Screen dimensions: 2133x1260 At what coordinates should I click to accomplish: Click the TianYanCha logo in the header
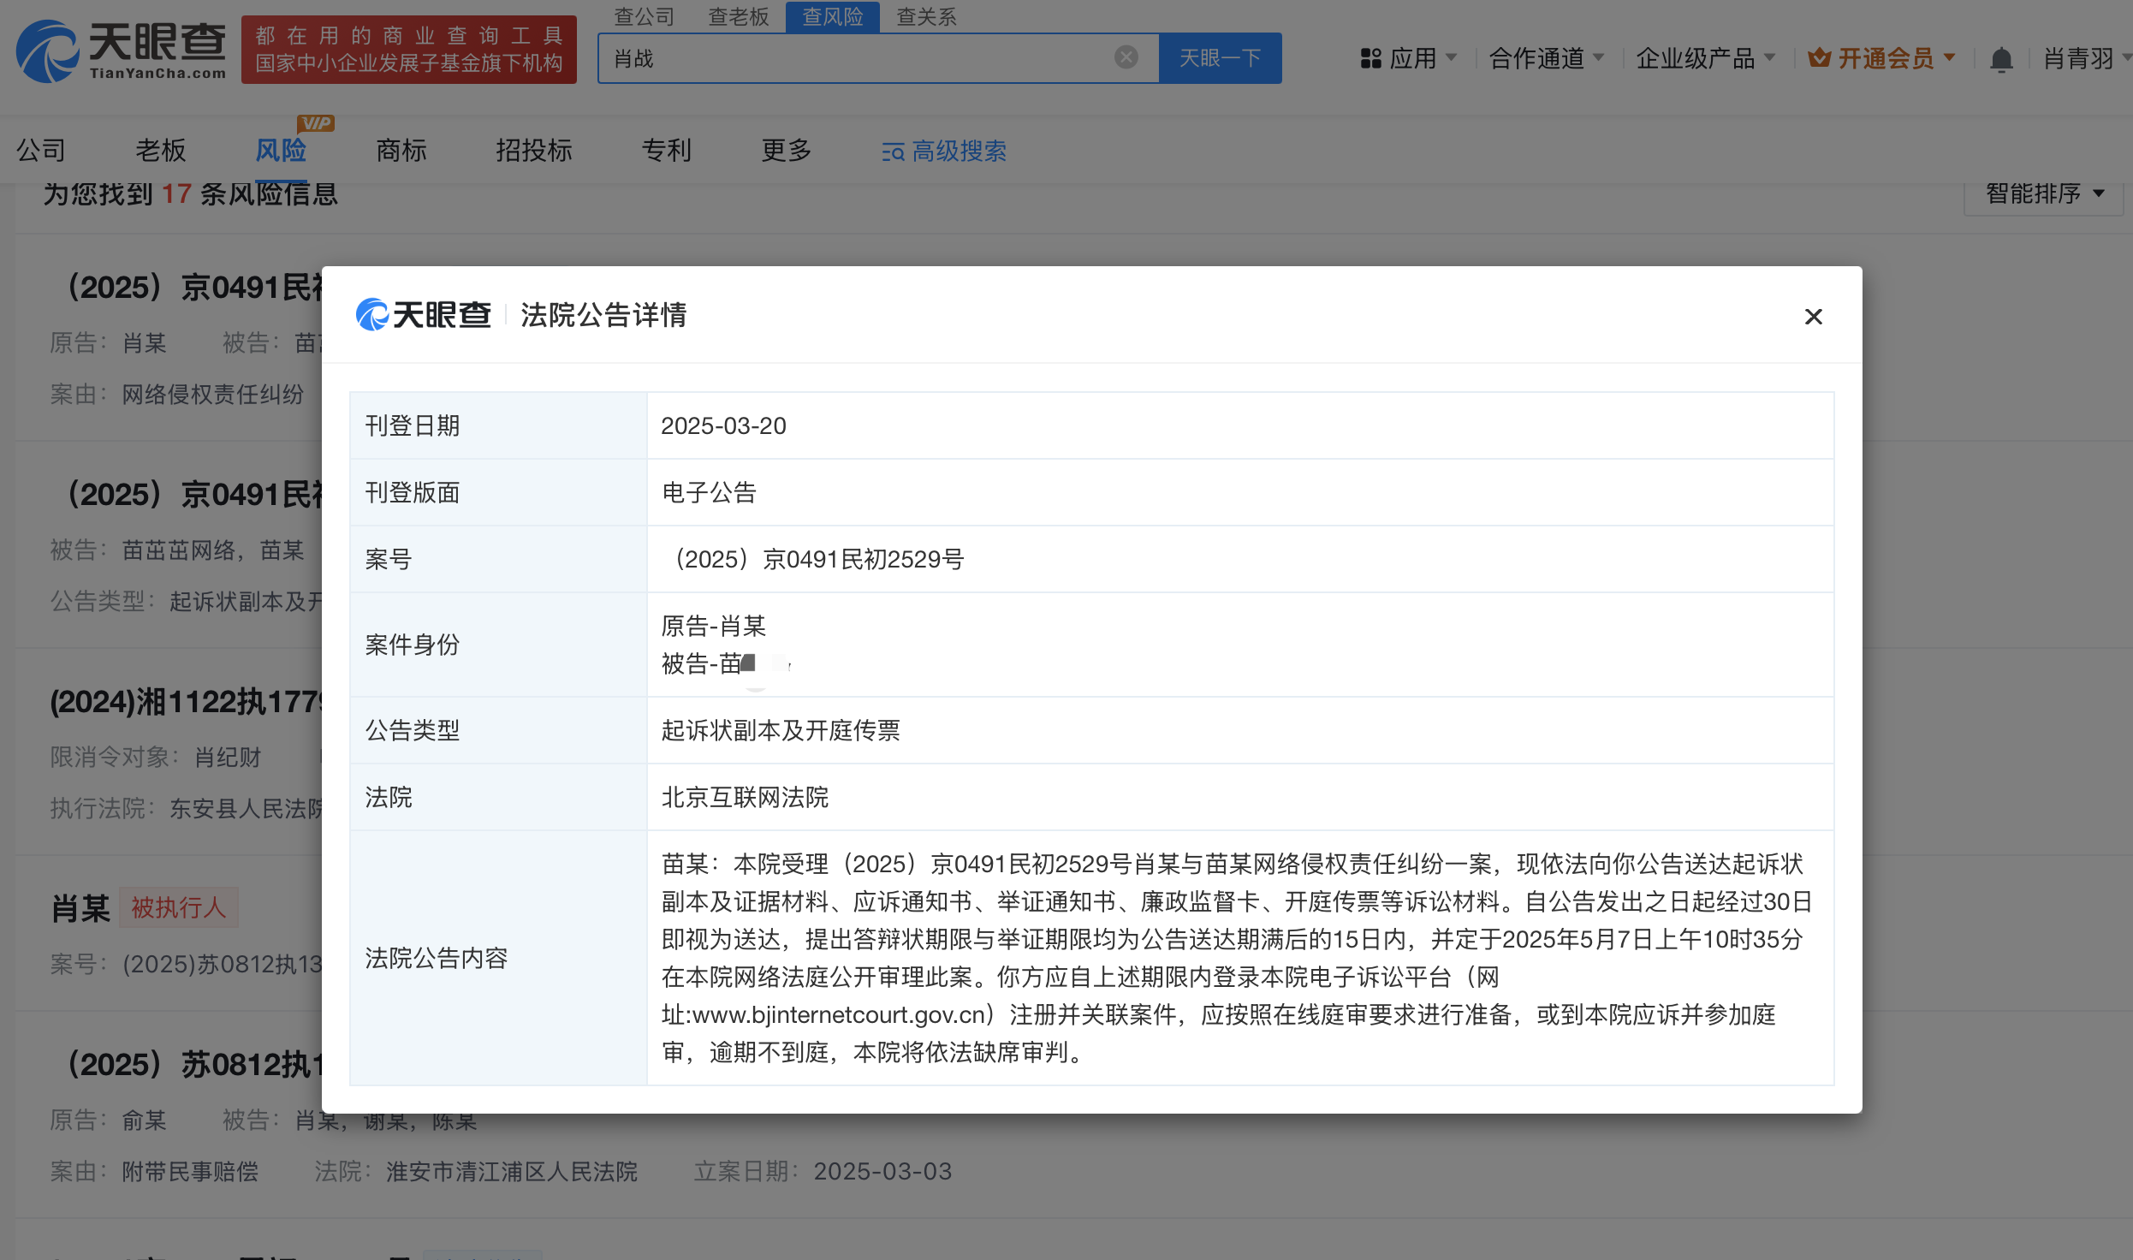[122, 51]
